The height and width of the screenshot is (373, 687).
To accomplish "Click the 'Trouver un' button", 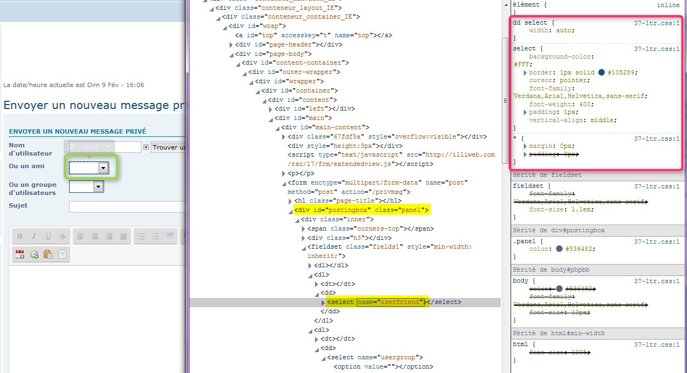I will click(x=168, y=147).
